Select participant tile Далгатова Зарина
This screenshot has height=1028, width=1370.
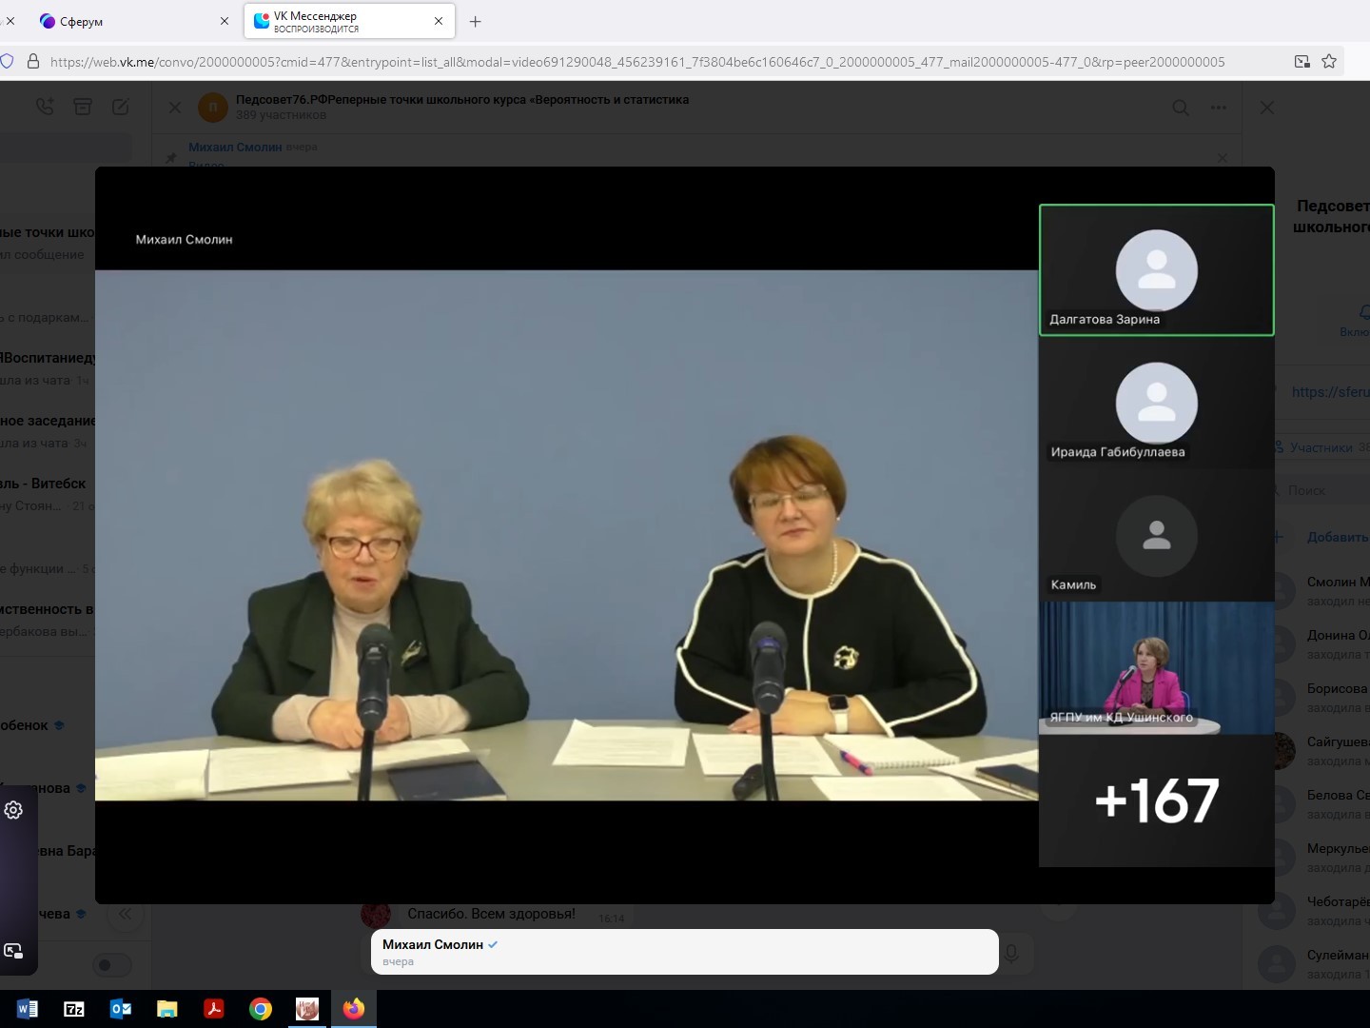click(1156, 270)
